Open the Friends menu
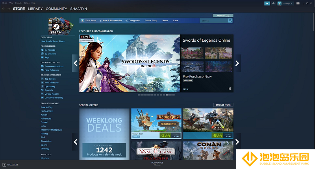Image resolution: width=315 pixels, height=169 pixels. 18,3
